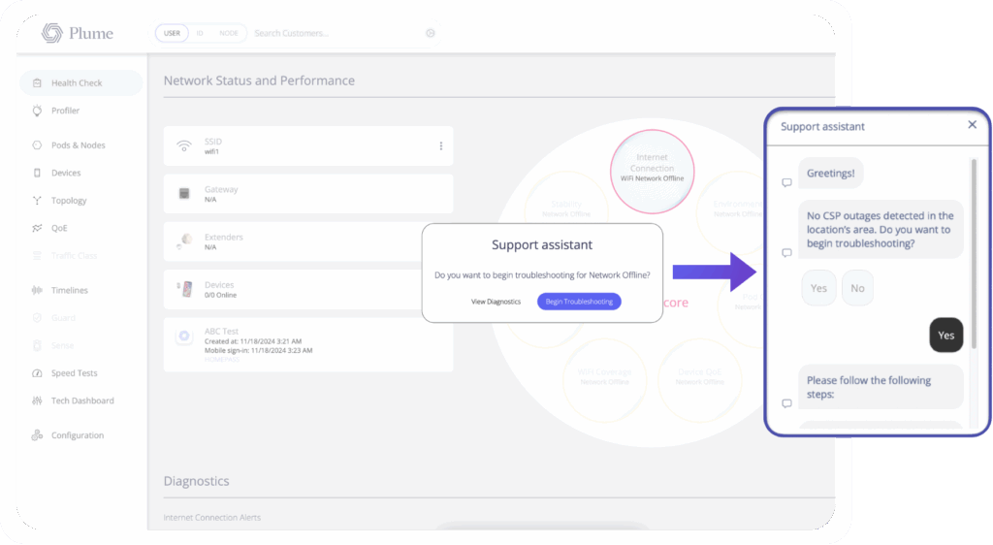Click the QoE chart icon
993x545 pixels.
pyautogui.click(x=37, y=229)
